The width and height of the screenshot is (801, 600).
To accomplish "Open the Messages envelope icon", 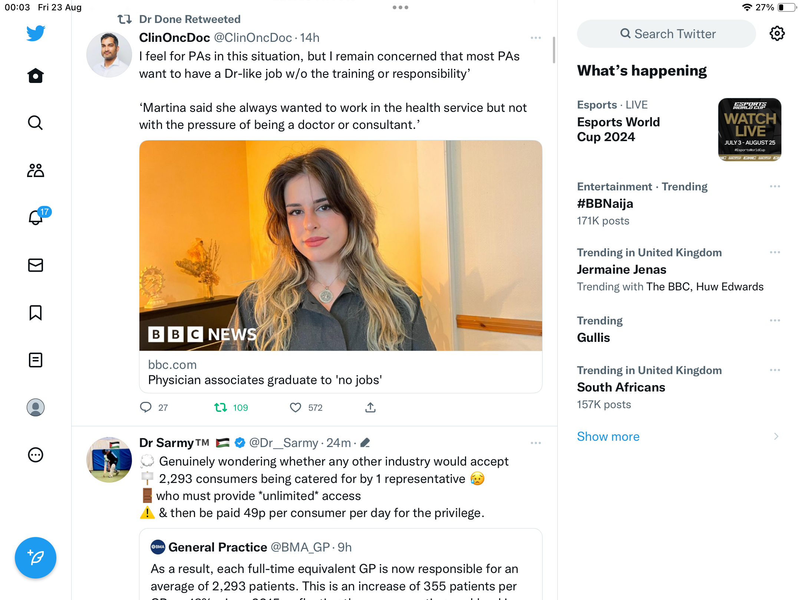I will (x=36, y=265).
